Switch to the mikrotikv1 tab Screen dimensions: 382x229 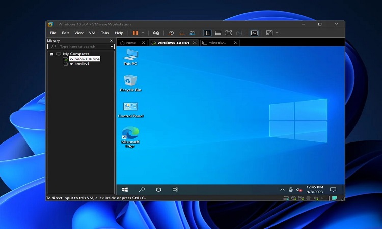(x=217, y=43)
